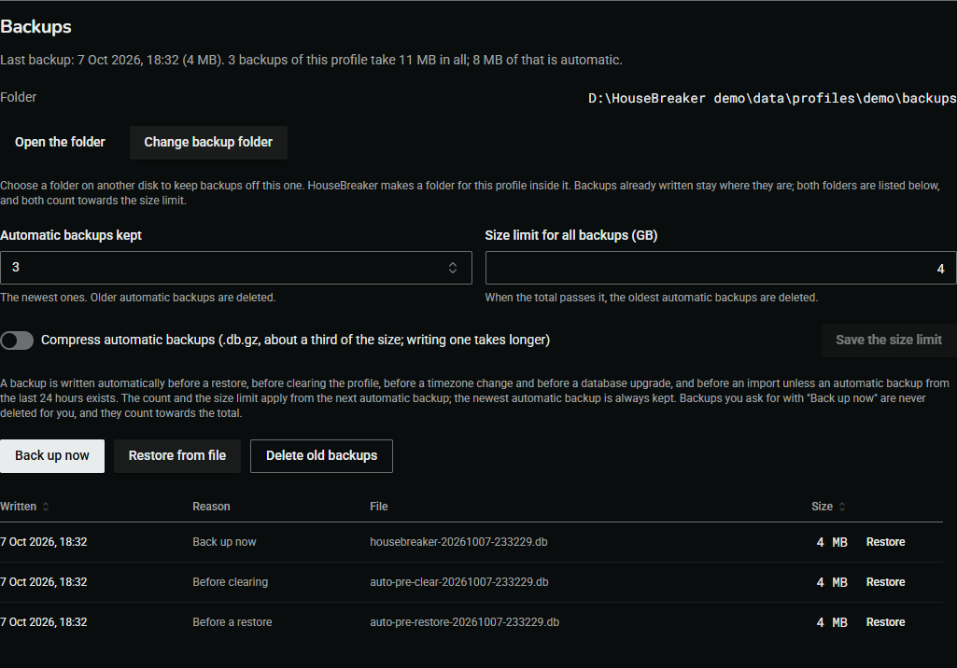The width and height of the screenshot is (957, 668).
Task: Click 'When the total passes it' hint text
Action: [651, 298]
